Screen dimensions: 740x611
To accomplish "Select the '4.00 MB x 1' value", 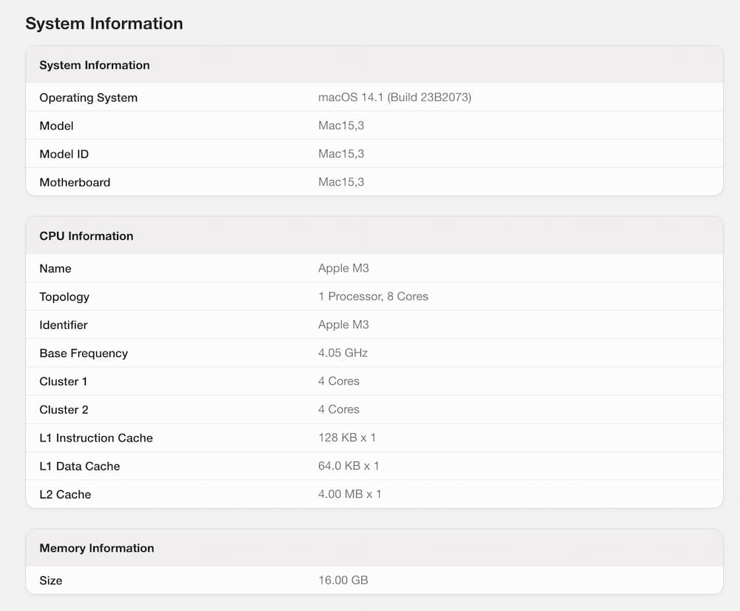I will (350, 495).
